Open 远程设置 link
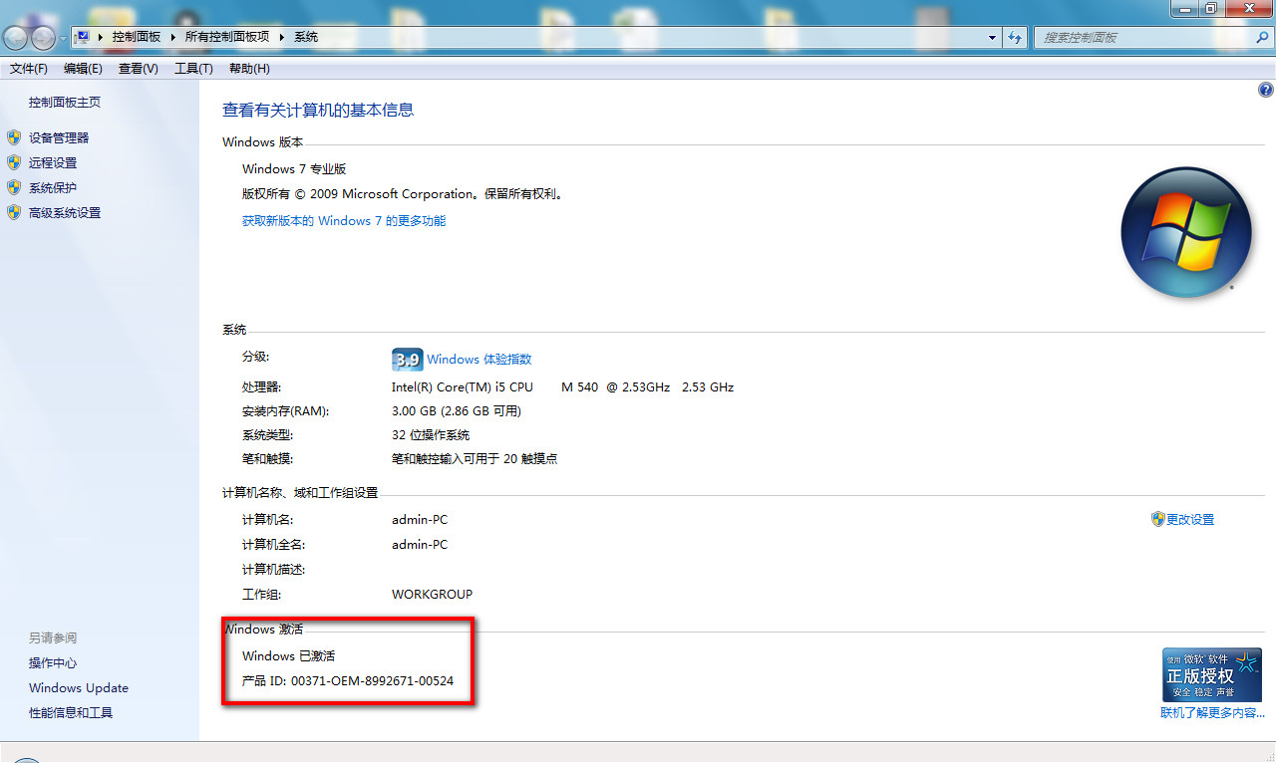1276x763 pixels. [x=53, y=163]
